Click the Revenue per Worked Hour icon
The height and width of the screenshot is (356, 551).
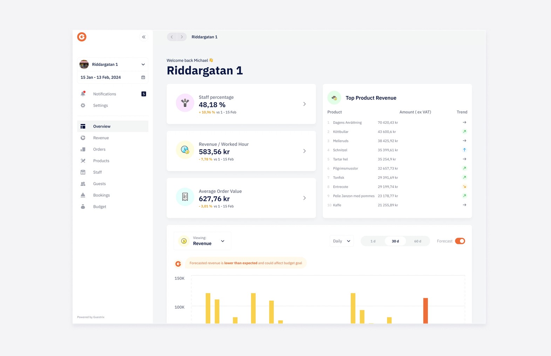click(185, 150)
